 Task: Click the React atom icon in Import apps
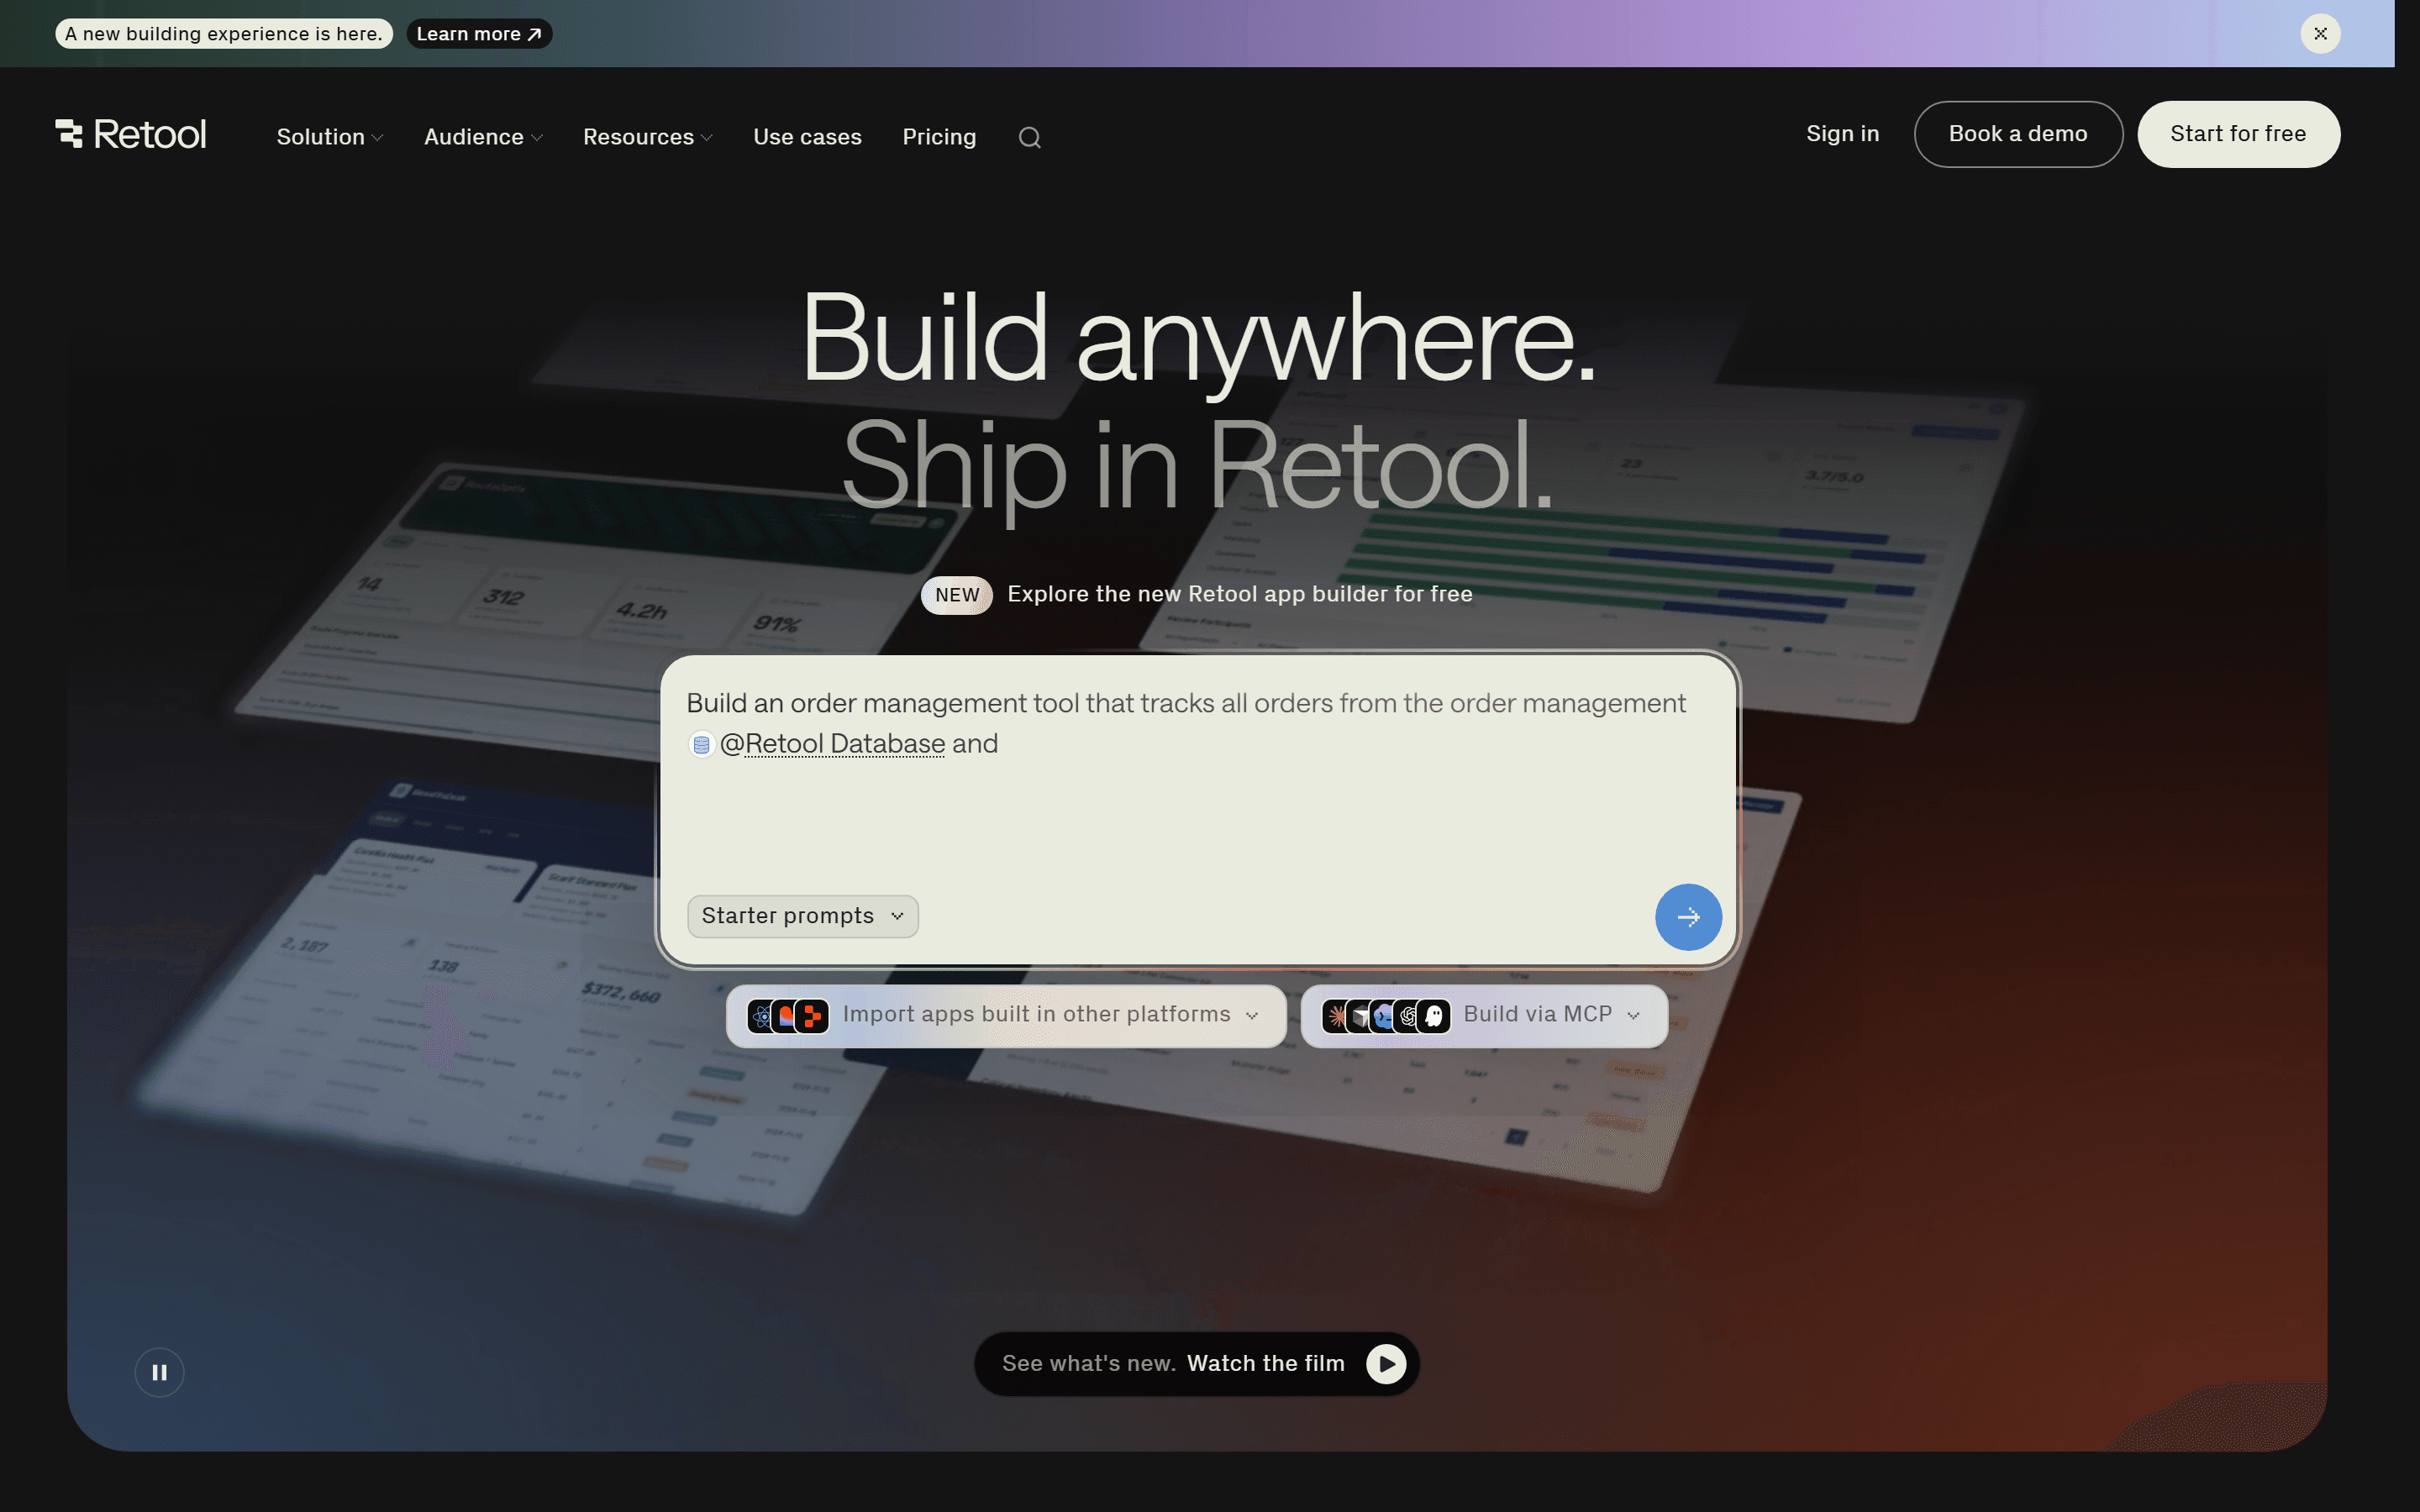click(x=762, y=1017)
